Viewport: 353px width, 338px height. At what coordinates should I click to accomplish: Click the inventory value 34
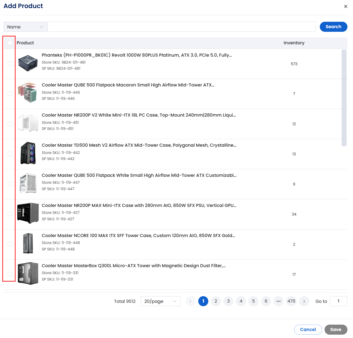294,214
